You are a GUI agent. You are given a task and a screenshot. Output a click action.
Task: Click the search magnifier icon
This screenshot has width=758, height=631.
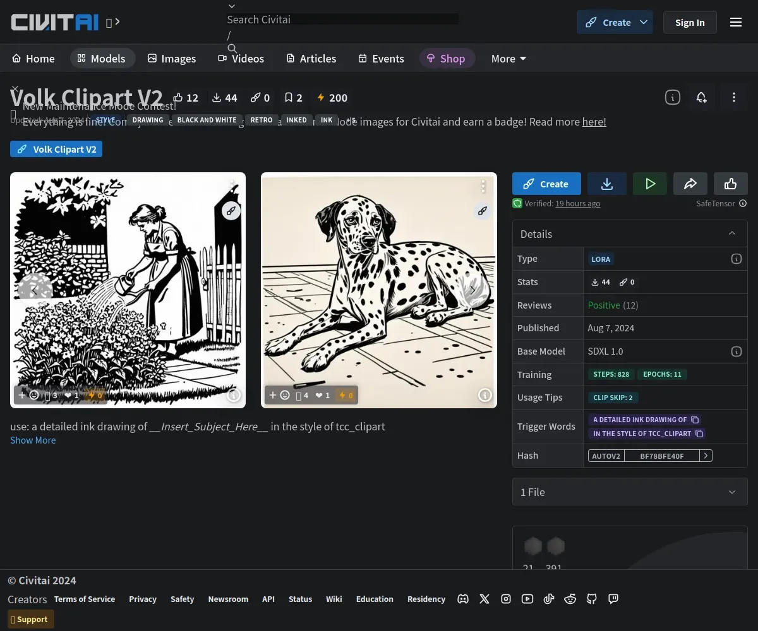point(232,49)
